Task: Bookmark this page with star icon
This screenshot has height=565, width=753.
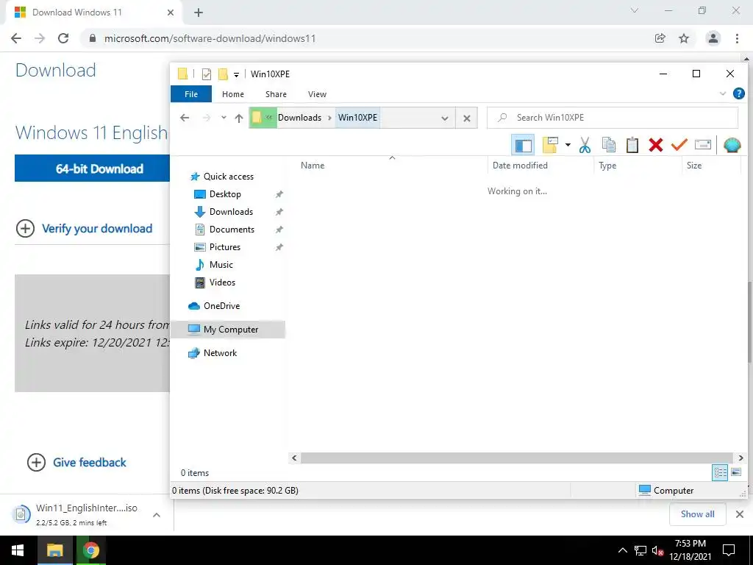Action: click(x=684, y=38)
